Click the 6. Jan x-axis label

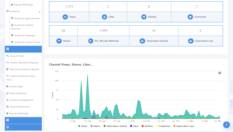click(73, 121)
